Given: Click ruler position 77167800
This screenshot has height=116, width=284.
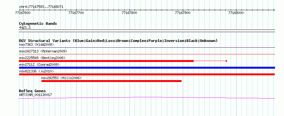Looking at the screenshot, I should pos(130,13).
